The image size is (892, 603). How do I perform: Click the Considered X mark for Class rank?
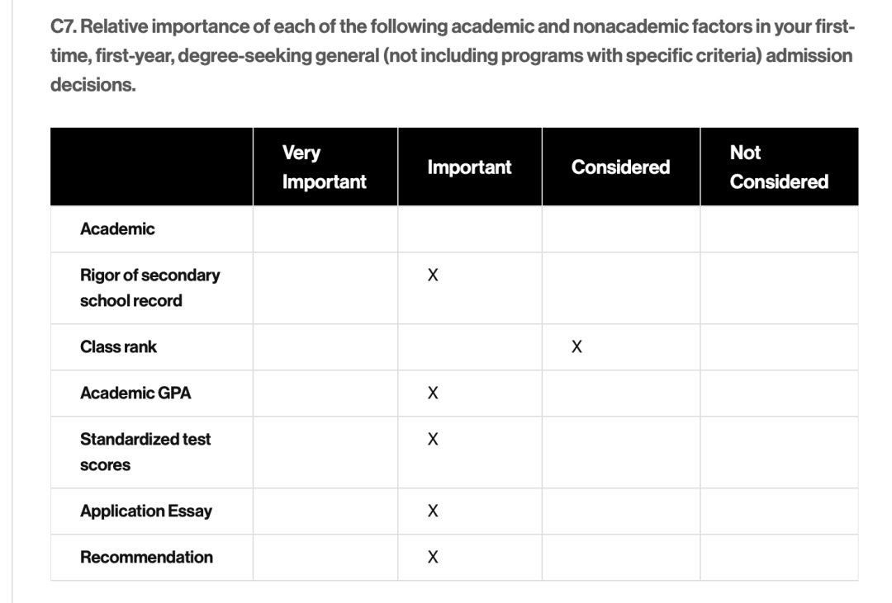point(576,347)
